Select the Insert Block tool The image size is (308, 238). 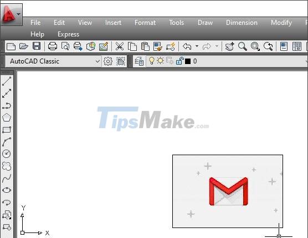[7, 215]
